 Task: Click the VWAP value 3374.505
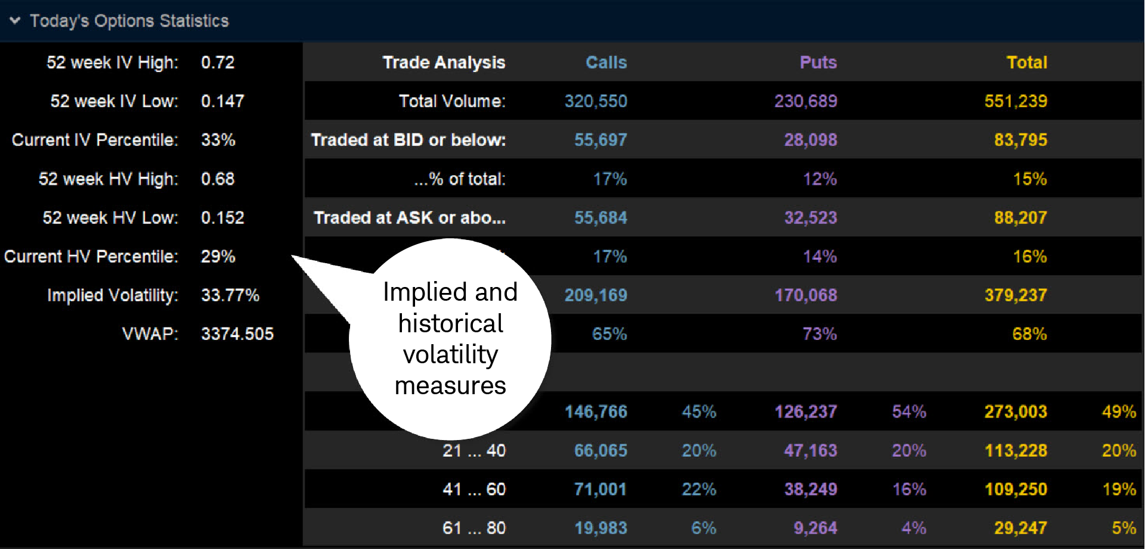[237, 333]
